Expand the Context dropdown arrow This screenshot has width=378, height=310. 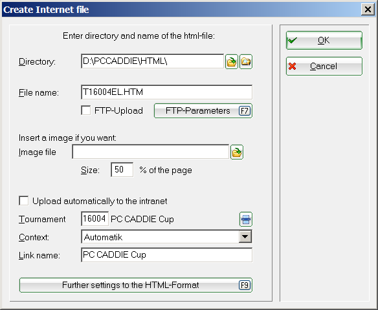[x=245, y=236]
